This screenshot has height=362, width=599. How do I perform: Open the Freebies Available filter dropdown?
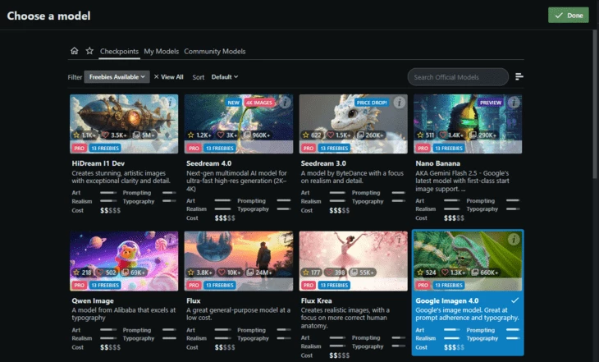[x=117, y=76]
